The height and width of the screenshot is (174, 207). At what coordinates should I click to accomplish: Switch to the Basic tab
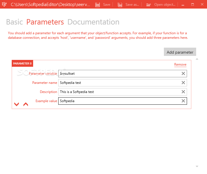[x=15, y=22]
